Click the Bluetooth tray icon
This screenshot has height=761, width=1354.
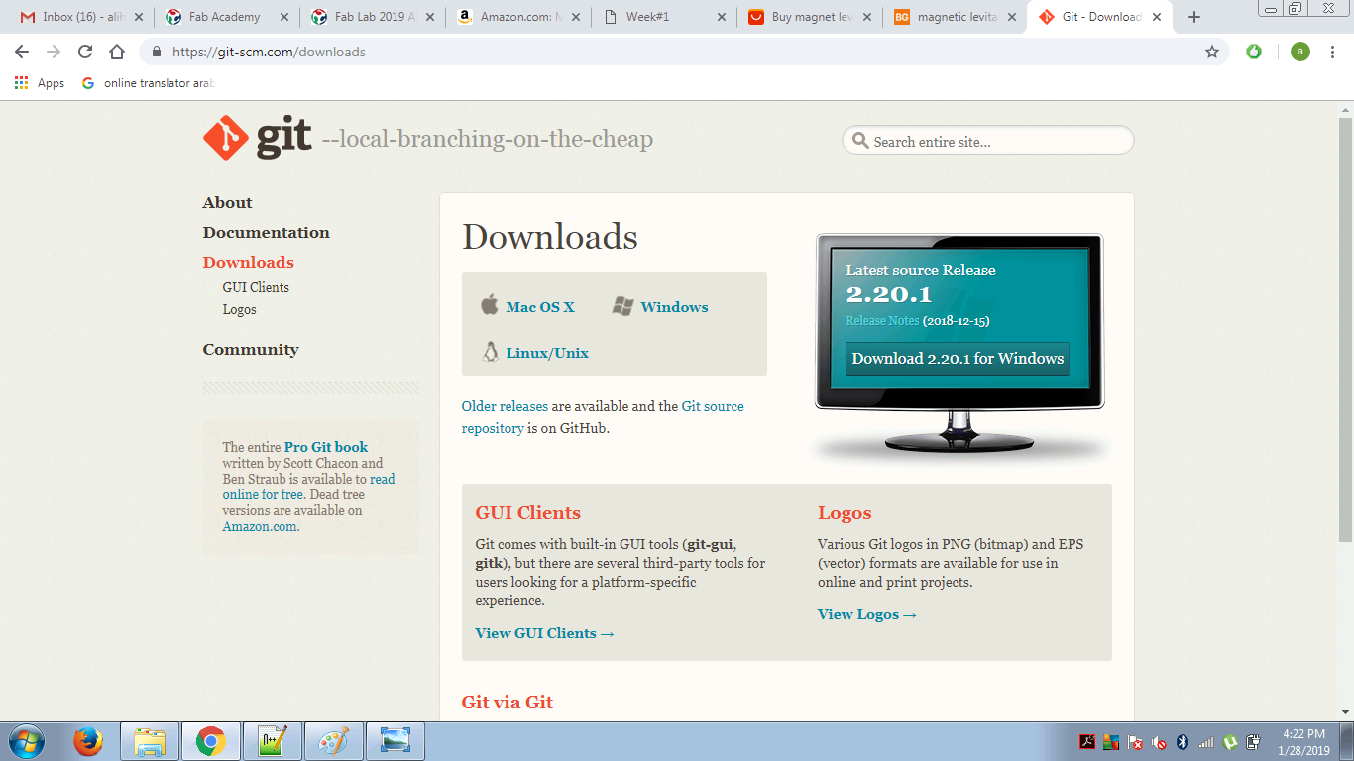pyautogui.click(x=1182, y=741)
